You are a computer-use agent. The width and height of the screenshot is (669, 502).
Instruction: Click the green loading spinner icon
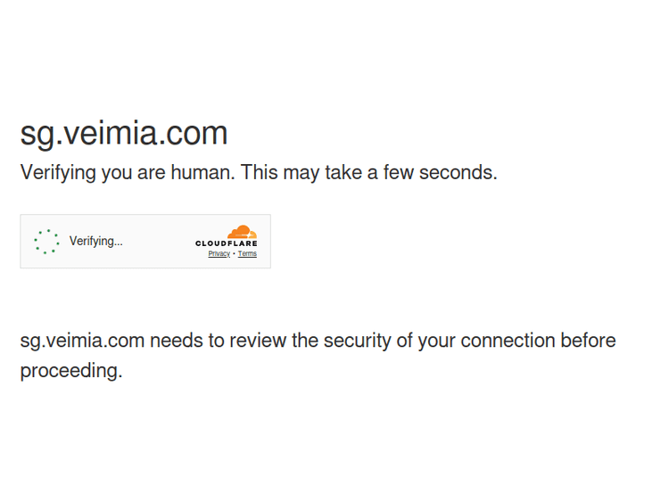coord(46,242)
